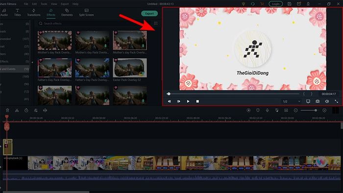The image size is (343, 193).
Task: Open the 1/2 preview quality dropdown
Action: click(292, 101)
